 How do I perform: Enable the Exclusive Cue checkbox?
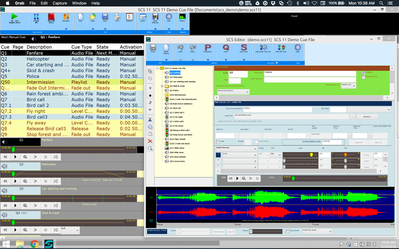tap(364, 77)
